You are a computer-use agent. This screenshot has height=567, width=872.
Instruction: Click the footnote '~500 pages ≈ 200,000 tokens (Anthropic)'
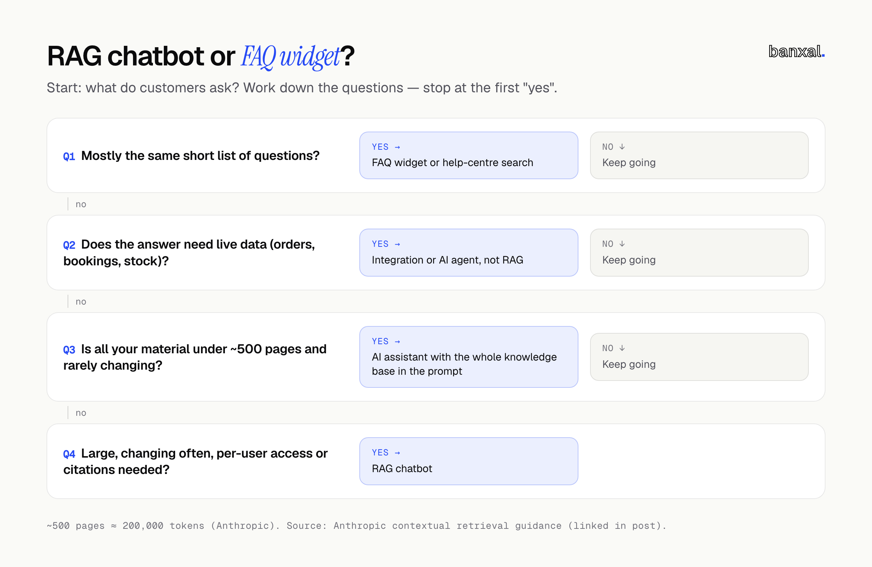356,526
